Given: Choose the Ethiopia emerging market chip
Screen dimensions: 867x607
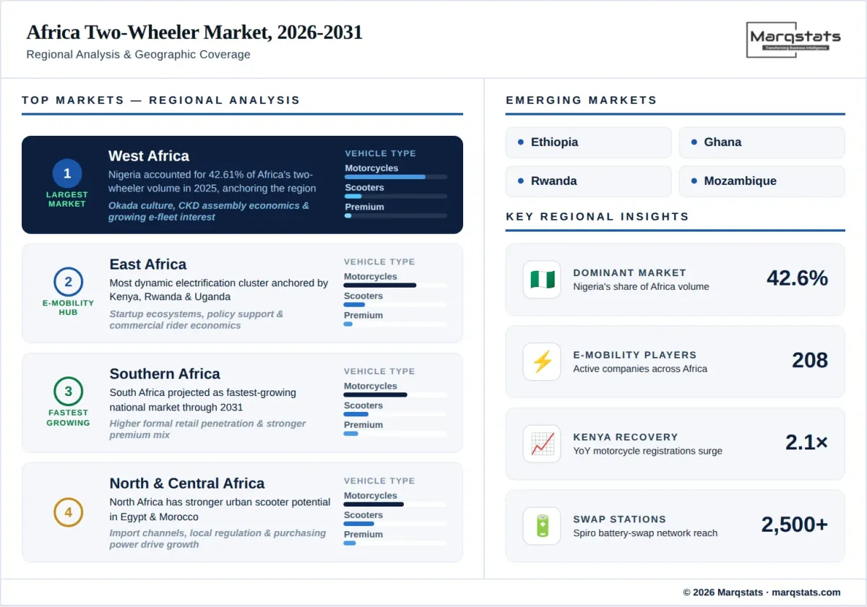Looking at the screenshot, I should (588, 142).
